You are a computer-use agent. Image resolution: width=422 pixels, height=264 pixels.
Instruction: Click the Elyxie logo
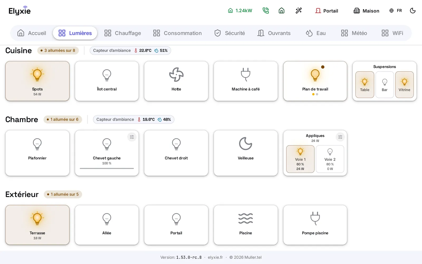[20, 11]
